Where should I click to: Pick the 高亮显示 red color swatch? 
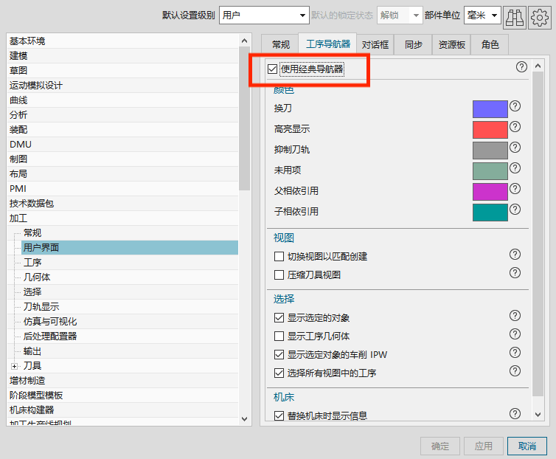click(x=490, y=130)
